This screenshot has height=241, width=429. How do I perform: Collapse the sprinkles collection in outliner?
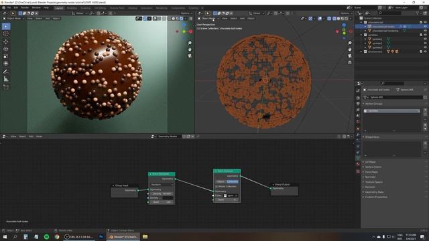[x=361, y=35]
